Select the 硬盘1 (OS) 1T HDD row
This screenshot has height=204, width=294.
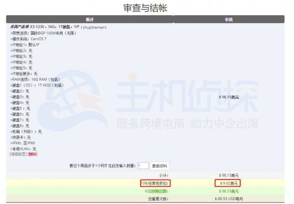pyautogui.click(x=37, y=85)
